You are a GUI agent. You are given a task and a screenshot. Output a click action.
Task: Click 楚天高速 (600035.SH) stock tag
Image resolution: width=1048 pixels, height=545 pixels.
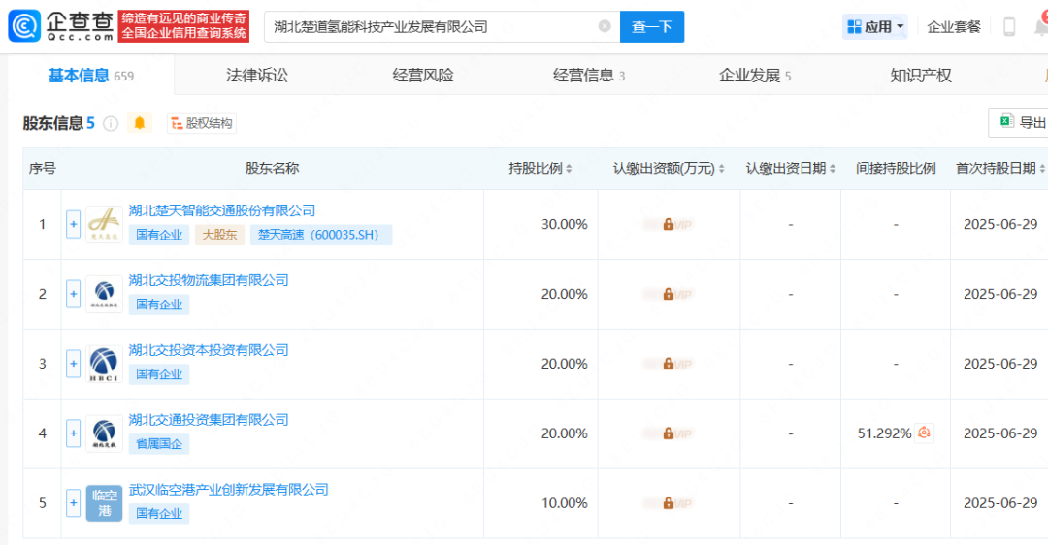tap(321, 235)
